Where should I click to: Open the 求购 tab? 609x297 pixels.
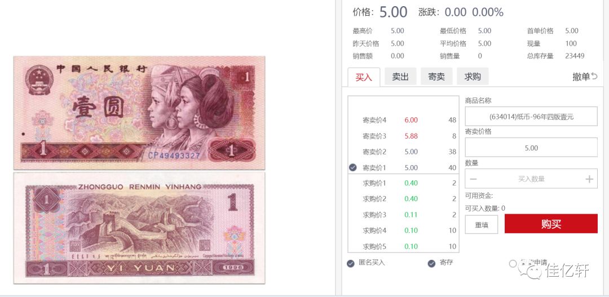473,77
